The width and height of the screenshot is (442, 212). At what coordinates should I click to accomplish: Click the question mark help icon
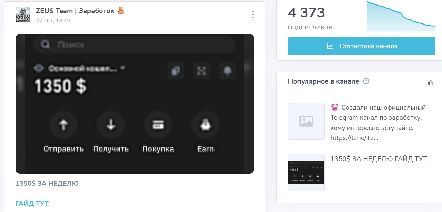tap(366, 81)
